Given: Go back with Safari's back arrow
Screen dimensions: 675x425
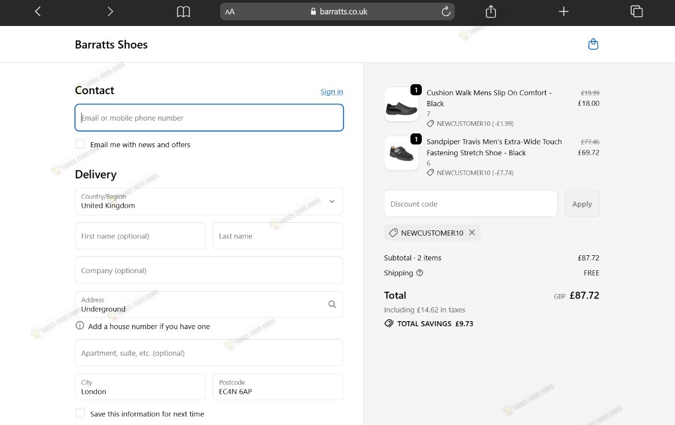Looking at the screenshot, I should [x=38, y=12].
